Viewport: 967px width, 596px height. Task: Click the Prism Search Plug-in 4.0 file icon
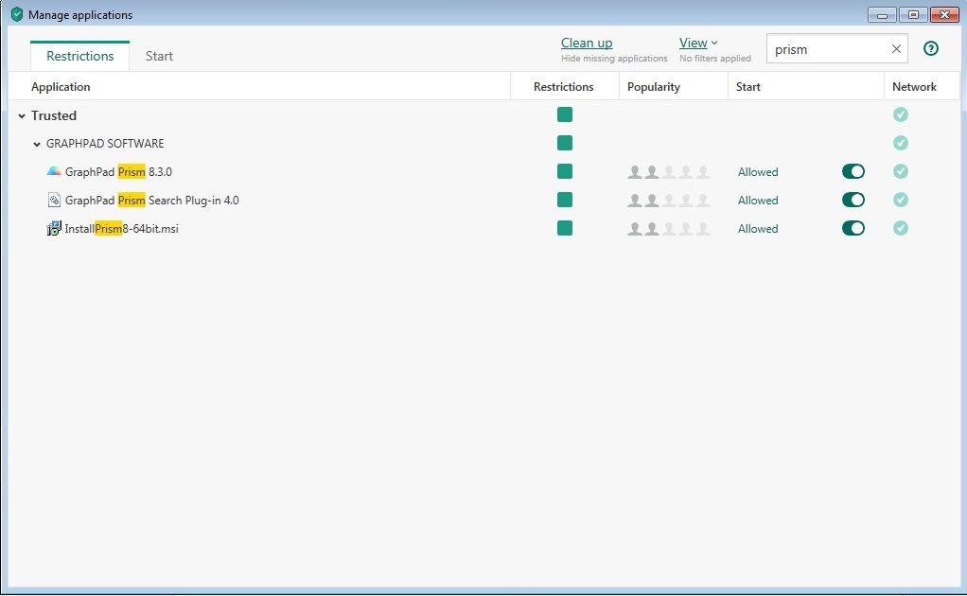[x=54, y=200]
